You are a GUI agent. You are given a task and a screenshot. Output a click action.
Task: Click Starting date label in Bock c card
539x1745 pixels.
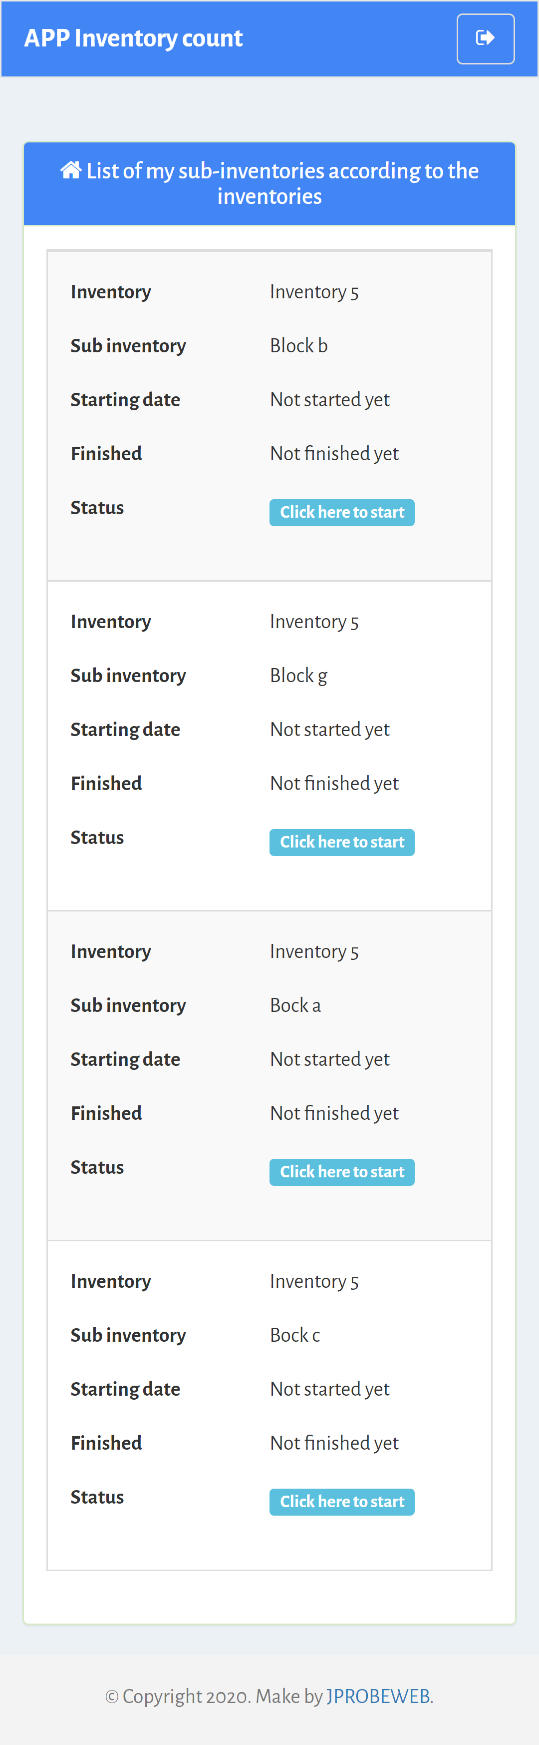[126, 1389]
